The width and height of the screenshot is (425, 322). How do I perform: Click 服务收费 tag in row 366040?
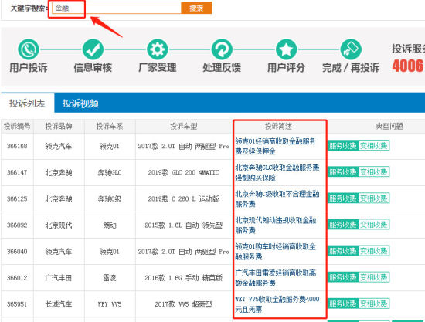tap(343, 251)
